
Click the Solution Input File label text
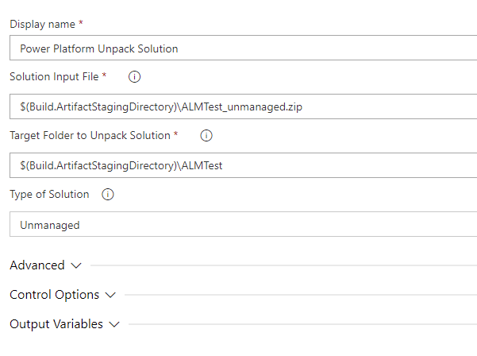54,77
